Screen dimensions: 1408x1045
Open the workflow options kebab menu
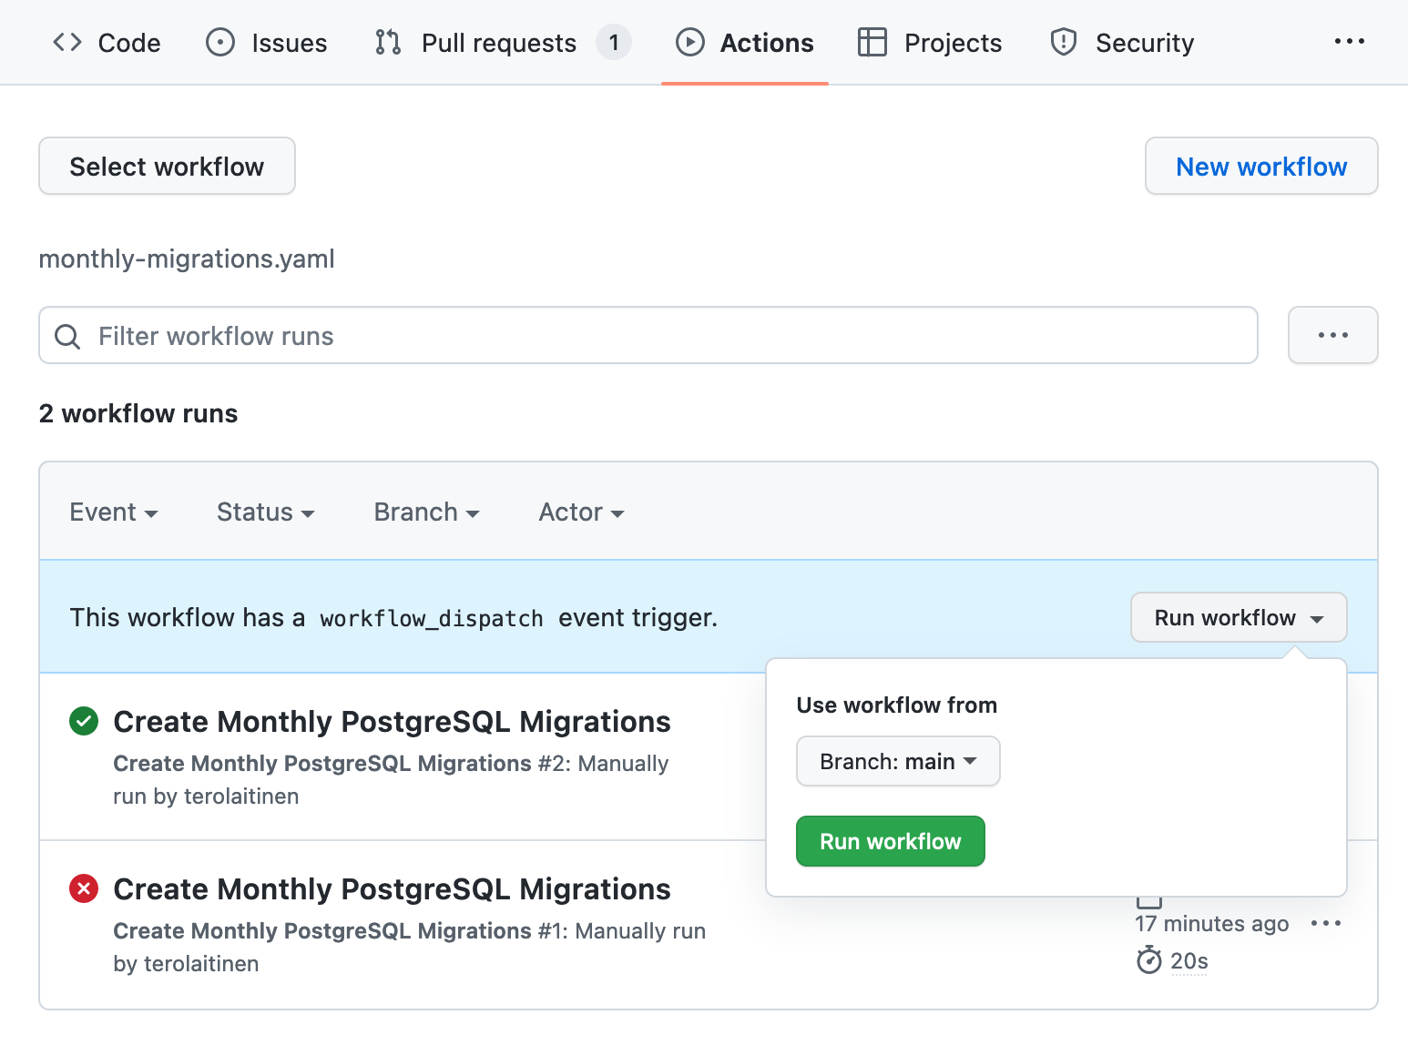[1333, 335]
